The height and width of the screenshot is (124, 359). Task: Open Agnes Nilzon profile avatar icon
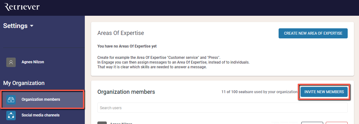pyautogui.click(x=11, y=62)
